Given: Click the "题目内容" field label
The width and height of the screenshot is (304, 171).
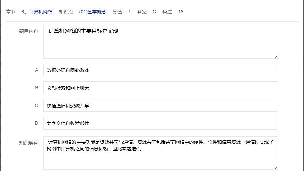Looking at the screenshot, I should click(x=29, y=31).
